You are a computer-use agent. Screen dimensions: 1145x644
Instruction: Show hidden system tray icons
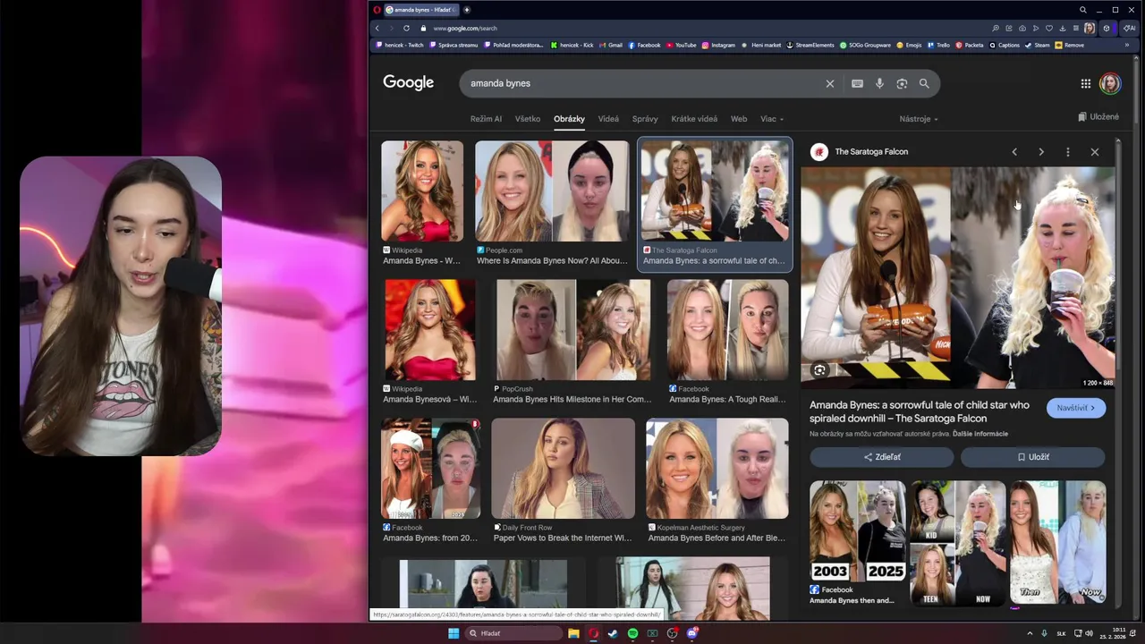tap(1029, 633)
